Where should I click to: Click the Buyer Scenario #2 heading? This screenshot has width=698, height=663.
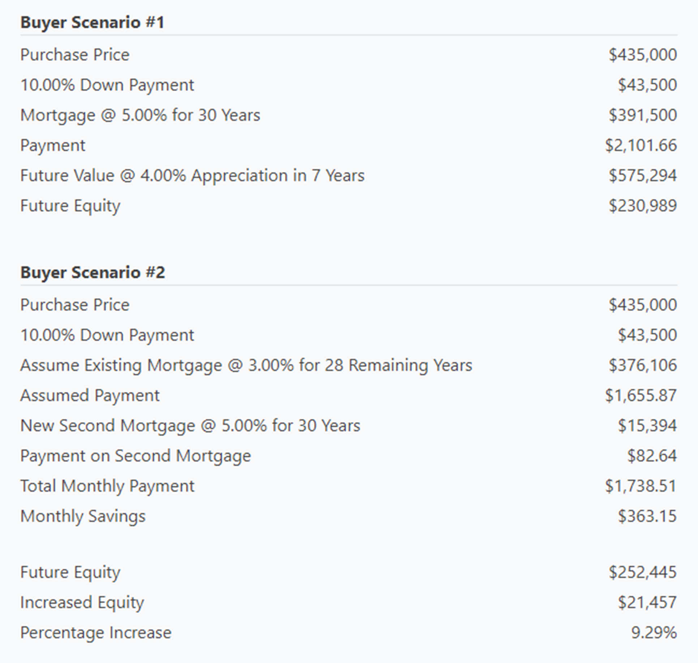click(93, 273)
